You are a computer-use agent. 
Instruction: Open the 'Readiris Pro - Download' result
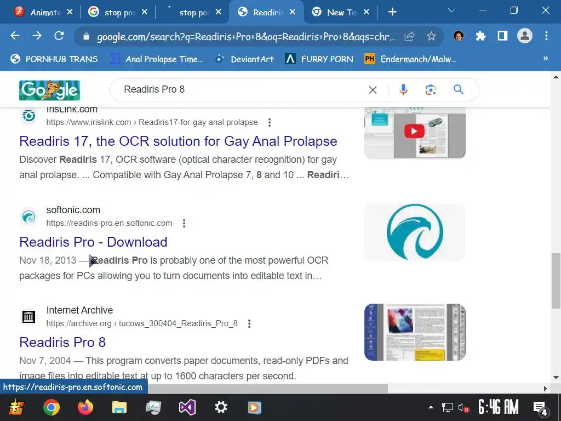[x=93, y=242]
